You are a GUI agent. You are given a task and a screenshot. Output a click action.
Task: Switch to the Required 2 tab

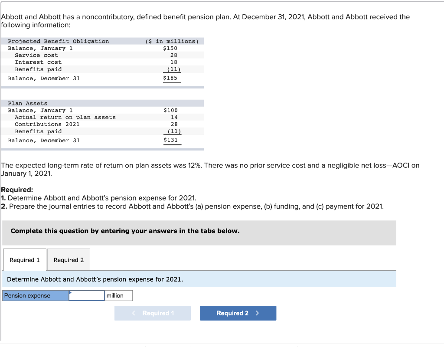[x=68, y=259]
